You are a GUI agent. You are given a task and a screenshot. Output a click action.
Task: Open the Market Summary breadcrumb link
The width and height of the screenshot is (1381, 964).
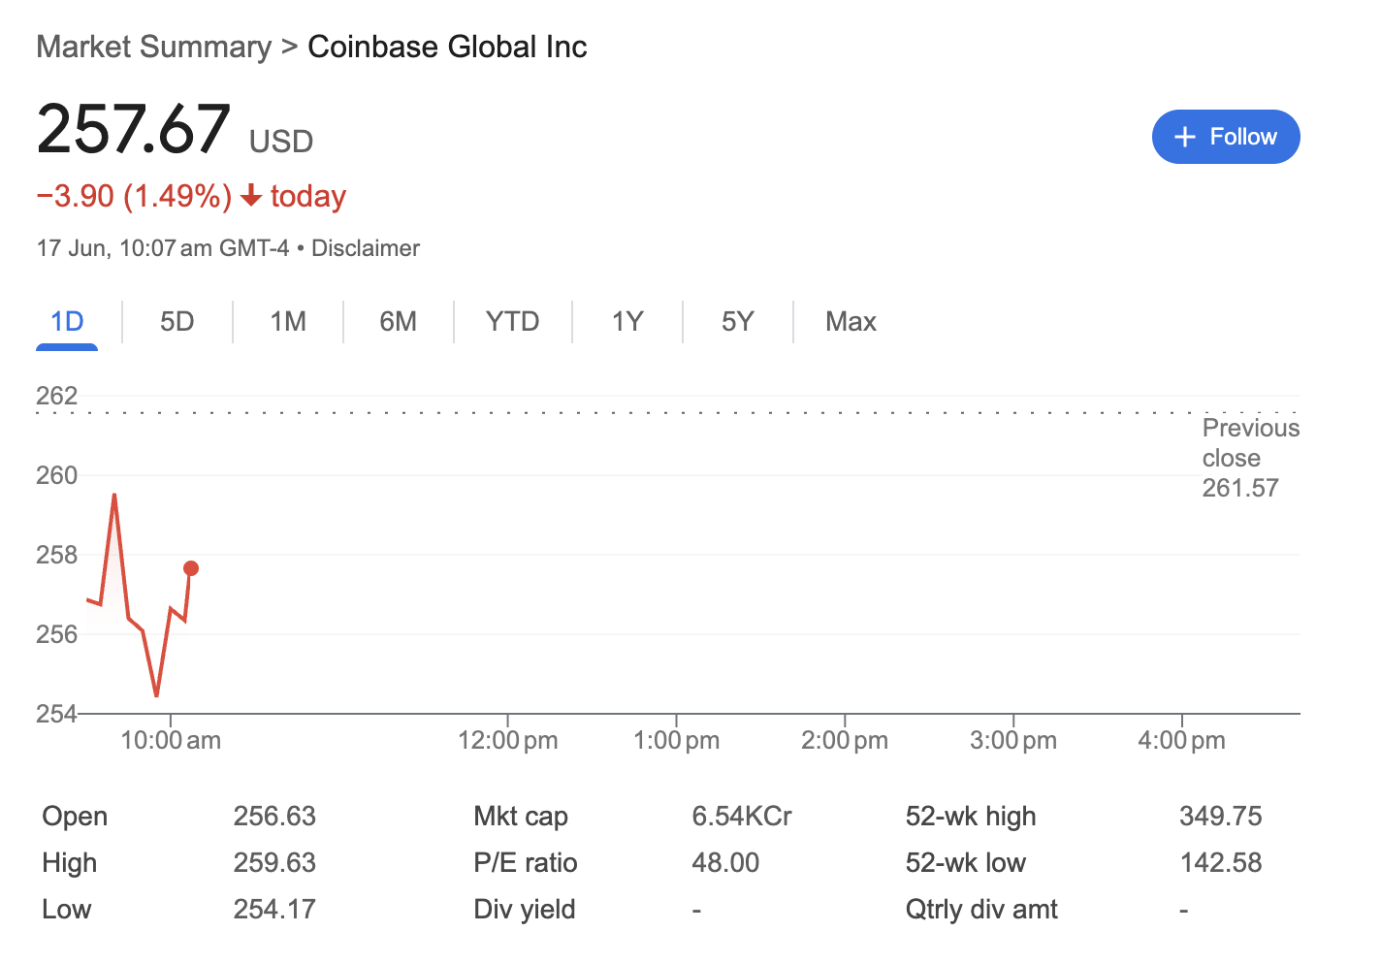click(x=154, y=47)
